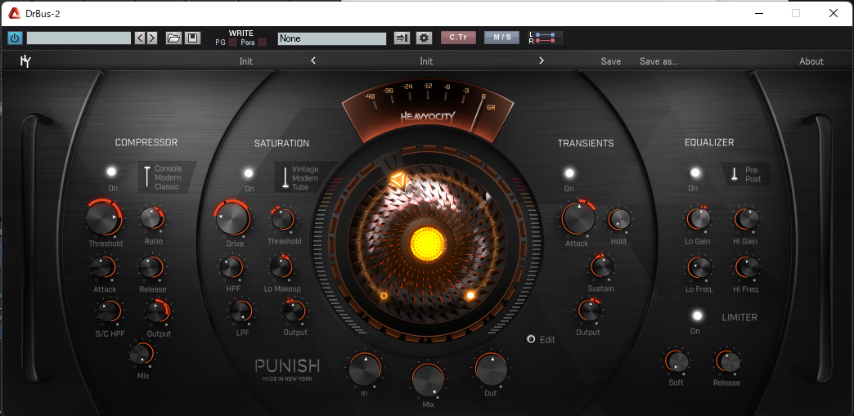Open the None sidechain dropdown field
This screenshot has height=416, width=854.
click(331, 38)
